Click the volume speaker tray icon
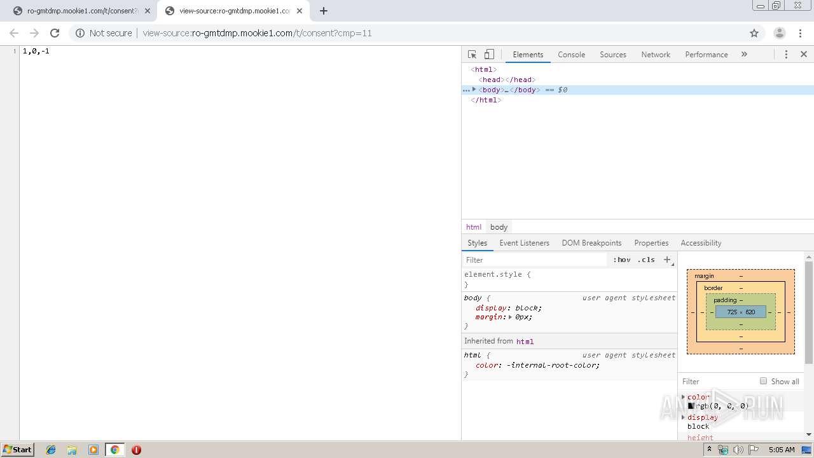The width and height of the screenshot is (814, 458). click(x=738, y=450)
